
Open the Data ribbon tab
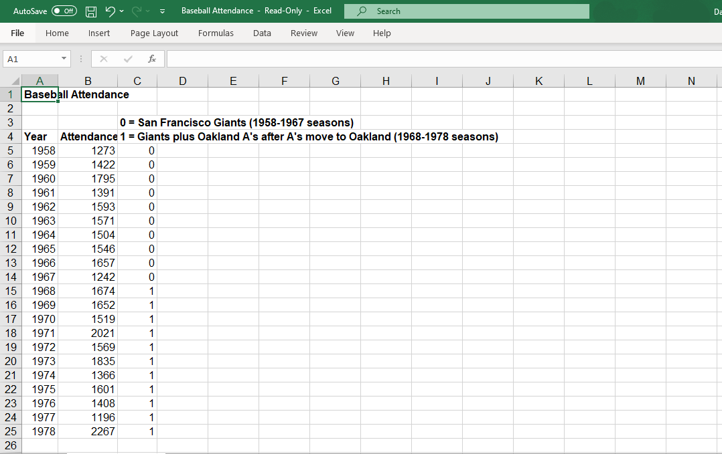[x=262, y=33]
